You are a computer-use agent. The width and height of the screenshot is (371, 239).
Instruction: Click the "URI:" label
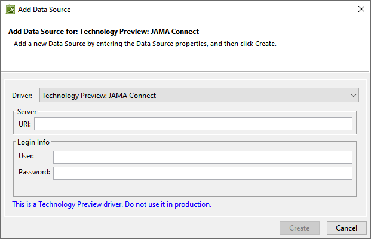[24, 124]
